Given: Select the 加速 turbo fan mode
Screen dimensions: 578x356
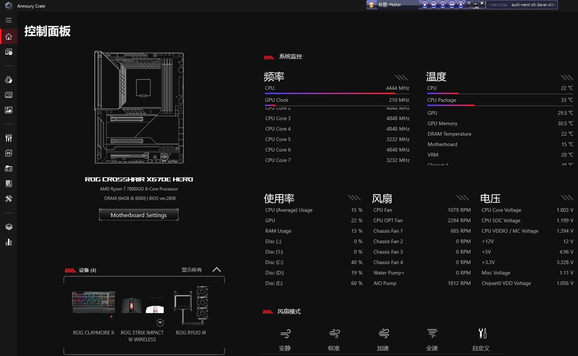Looking at the screenshot, I should 383,340.
